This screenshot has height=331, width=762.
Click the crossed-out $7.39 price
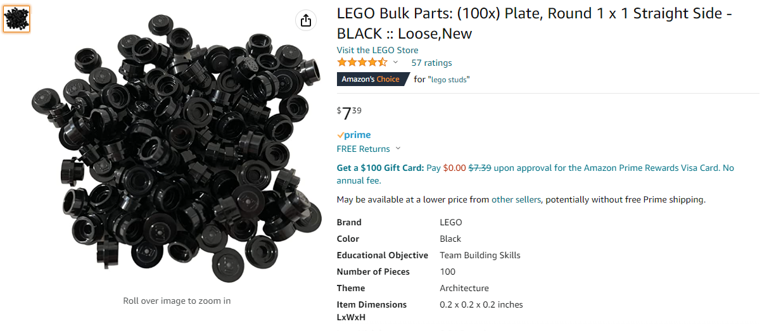pos(479,168)
